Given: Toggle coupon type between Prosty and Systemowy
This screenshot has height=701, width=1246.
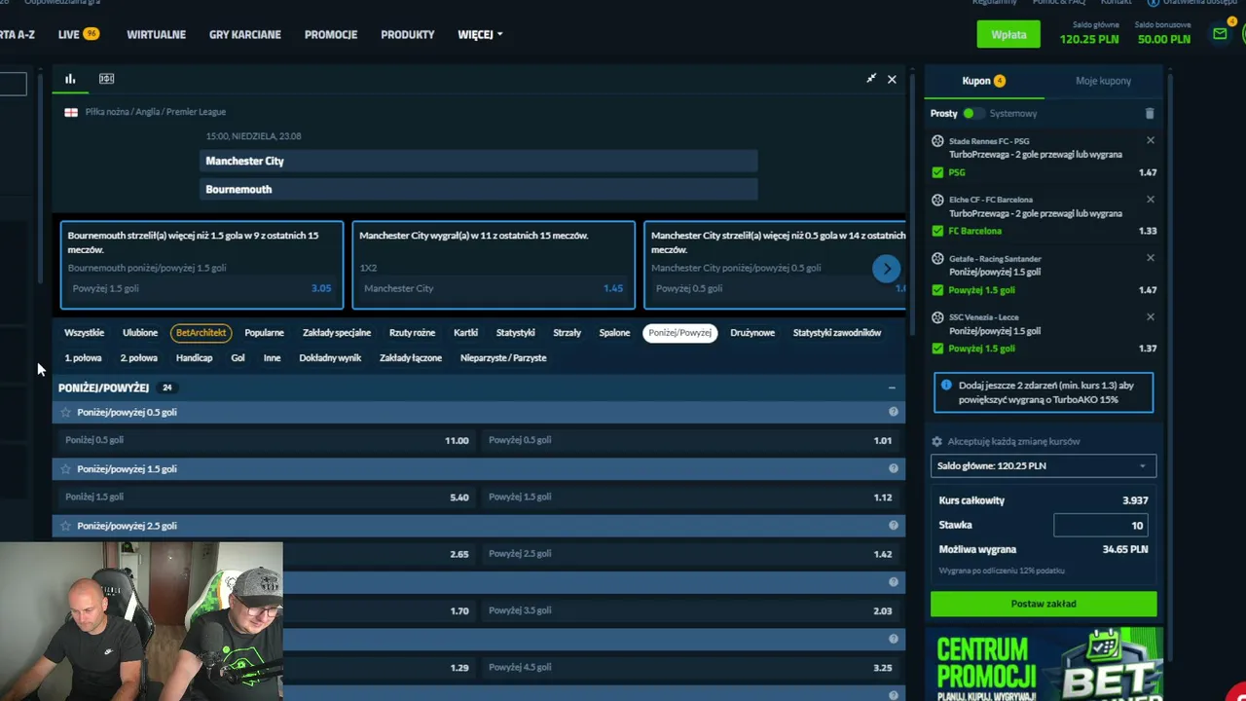Looking at the screenshot, I should [x=971, y=114].
